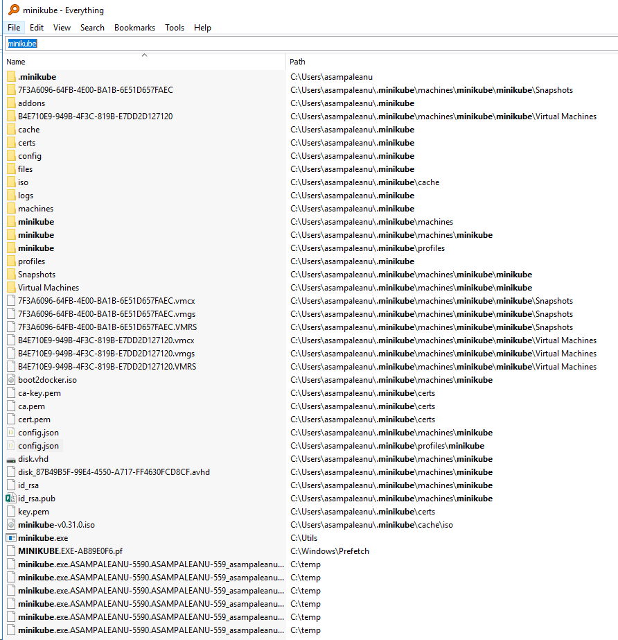The image size is (618, 640).
Task: Select the Snapshots folder icon
Action: coord(11,275)
